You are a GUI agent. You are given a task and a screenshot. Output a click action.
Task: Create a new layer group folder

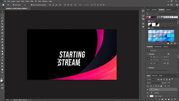click(169, 100)
